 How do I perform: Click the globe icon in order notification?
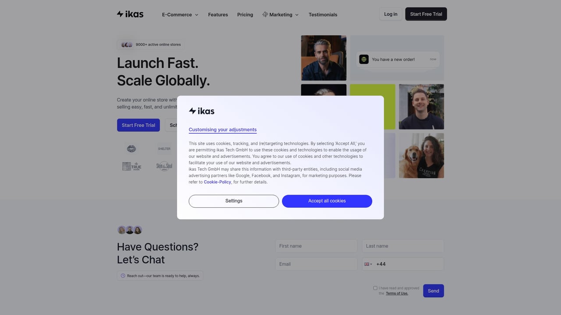coord(364,59)
